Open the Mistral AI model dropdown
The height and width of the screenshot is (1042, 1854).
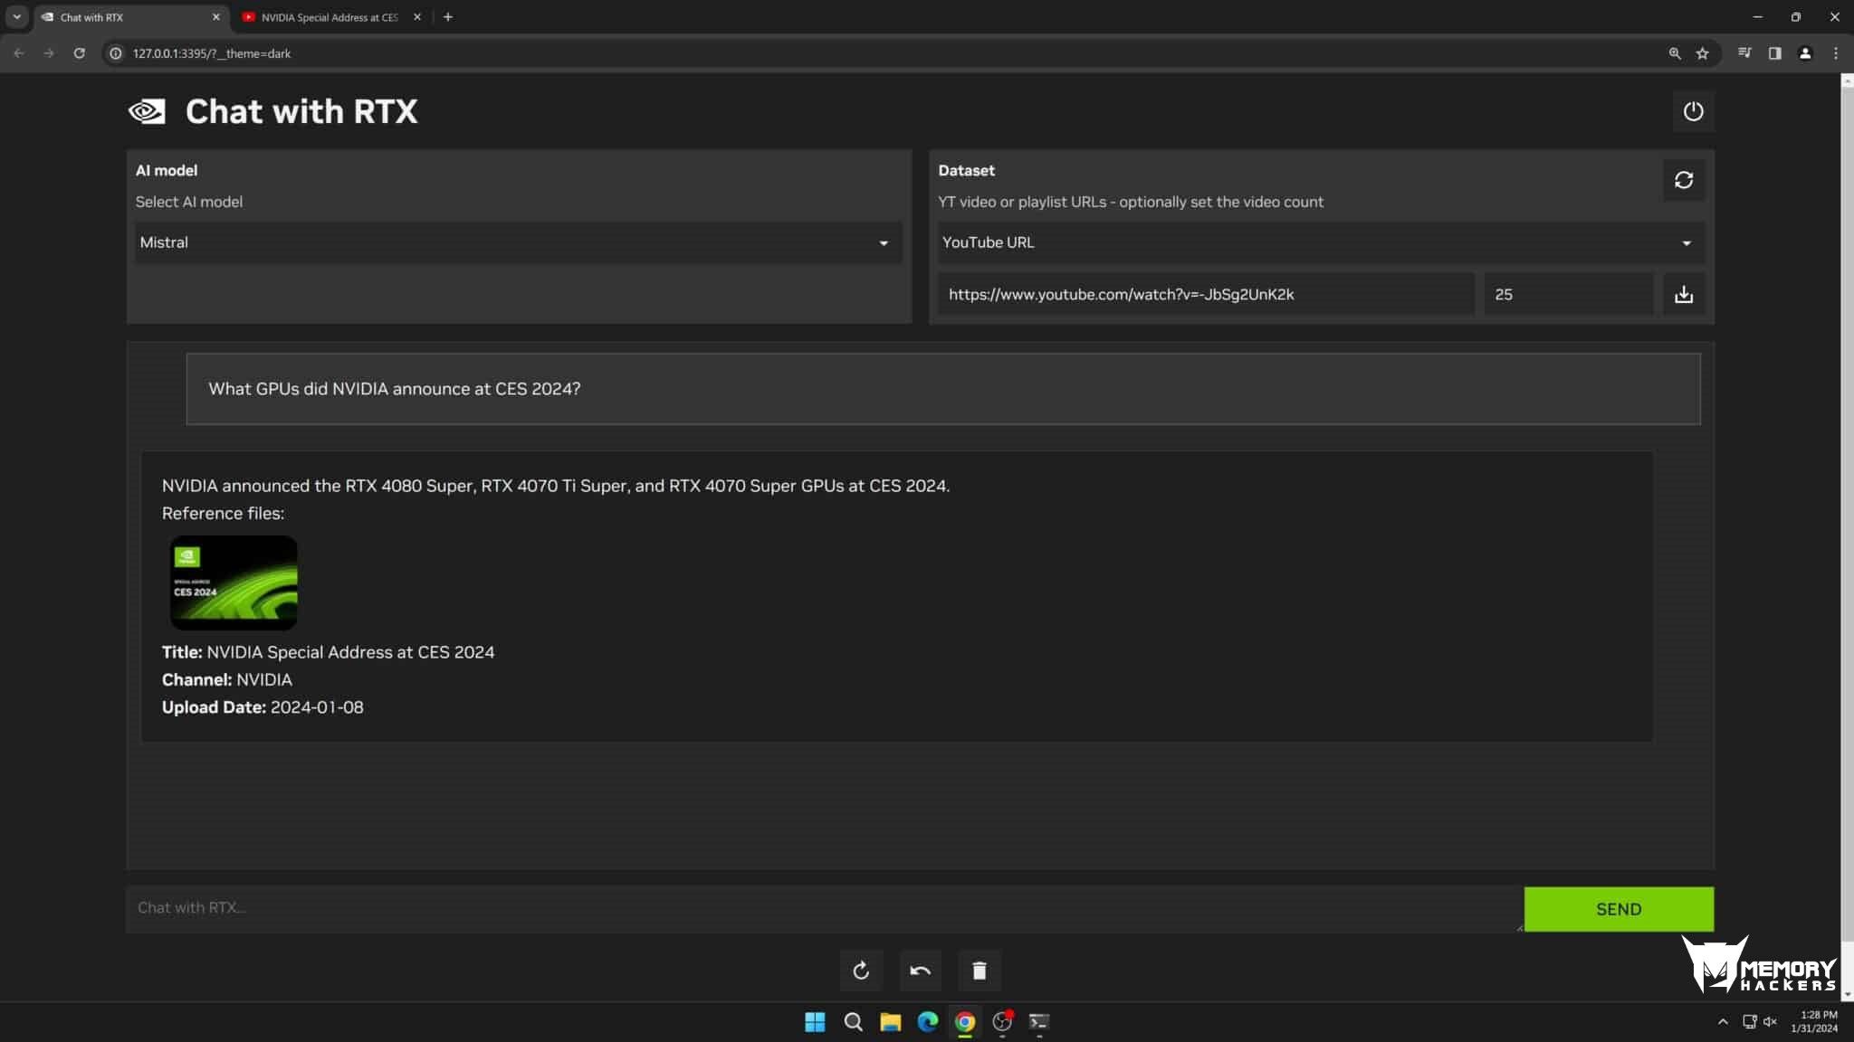click(519, 242)
